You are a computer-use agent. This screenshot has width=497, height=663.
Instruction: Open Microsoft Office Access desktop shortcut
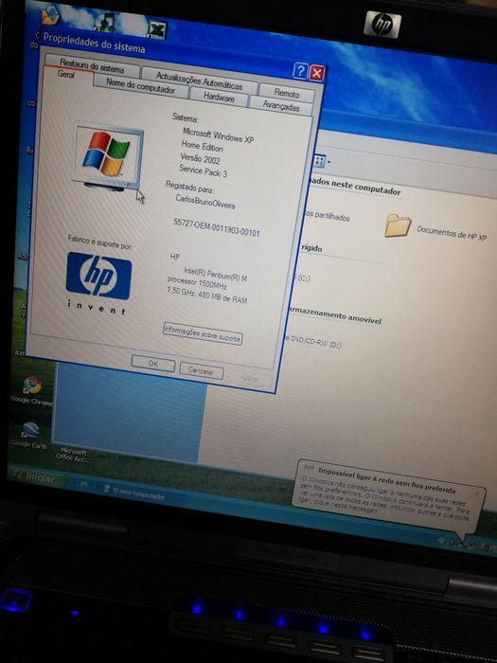[73, 454]
